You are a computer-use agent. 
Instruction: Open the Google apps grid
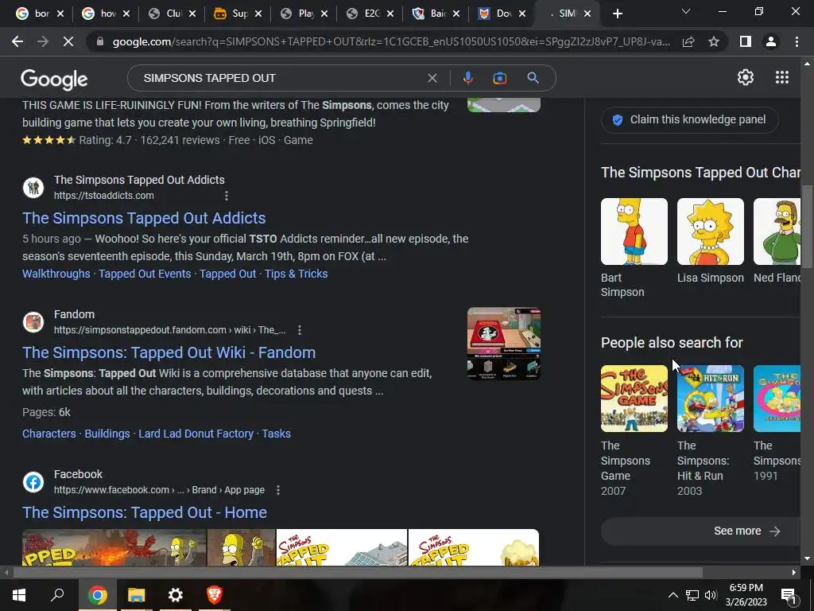tap(782, 77)
